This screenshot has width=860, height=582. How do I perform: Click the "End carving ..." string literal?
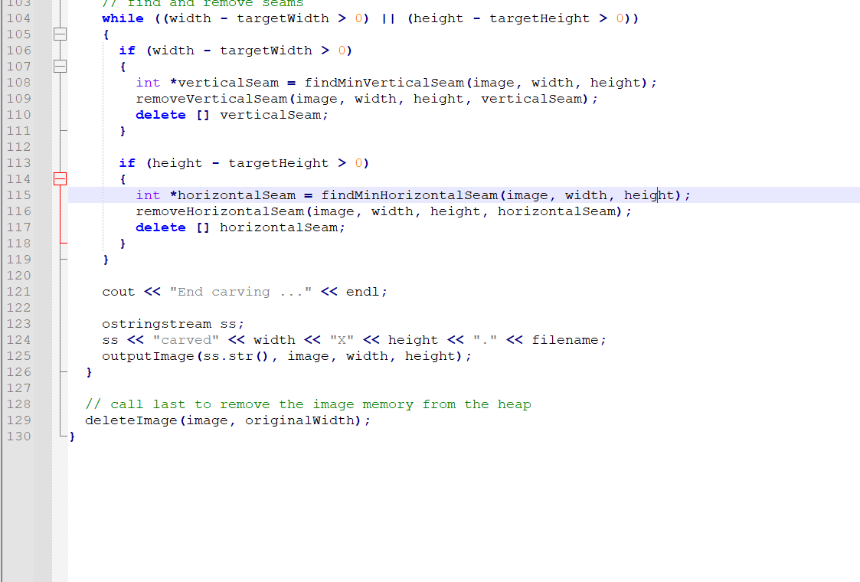click(240, 292)
